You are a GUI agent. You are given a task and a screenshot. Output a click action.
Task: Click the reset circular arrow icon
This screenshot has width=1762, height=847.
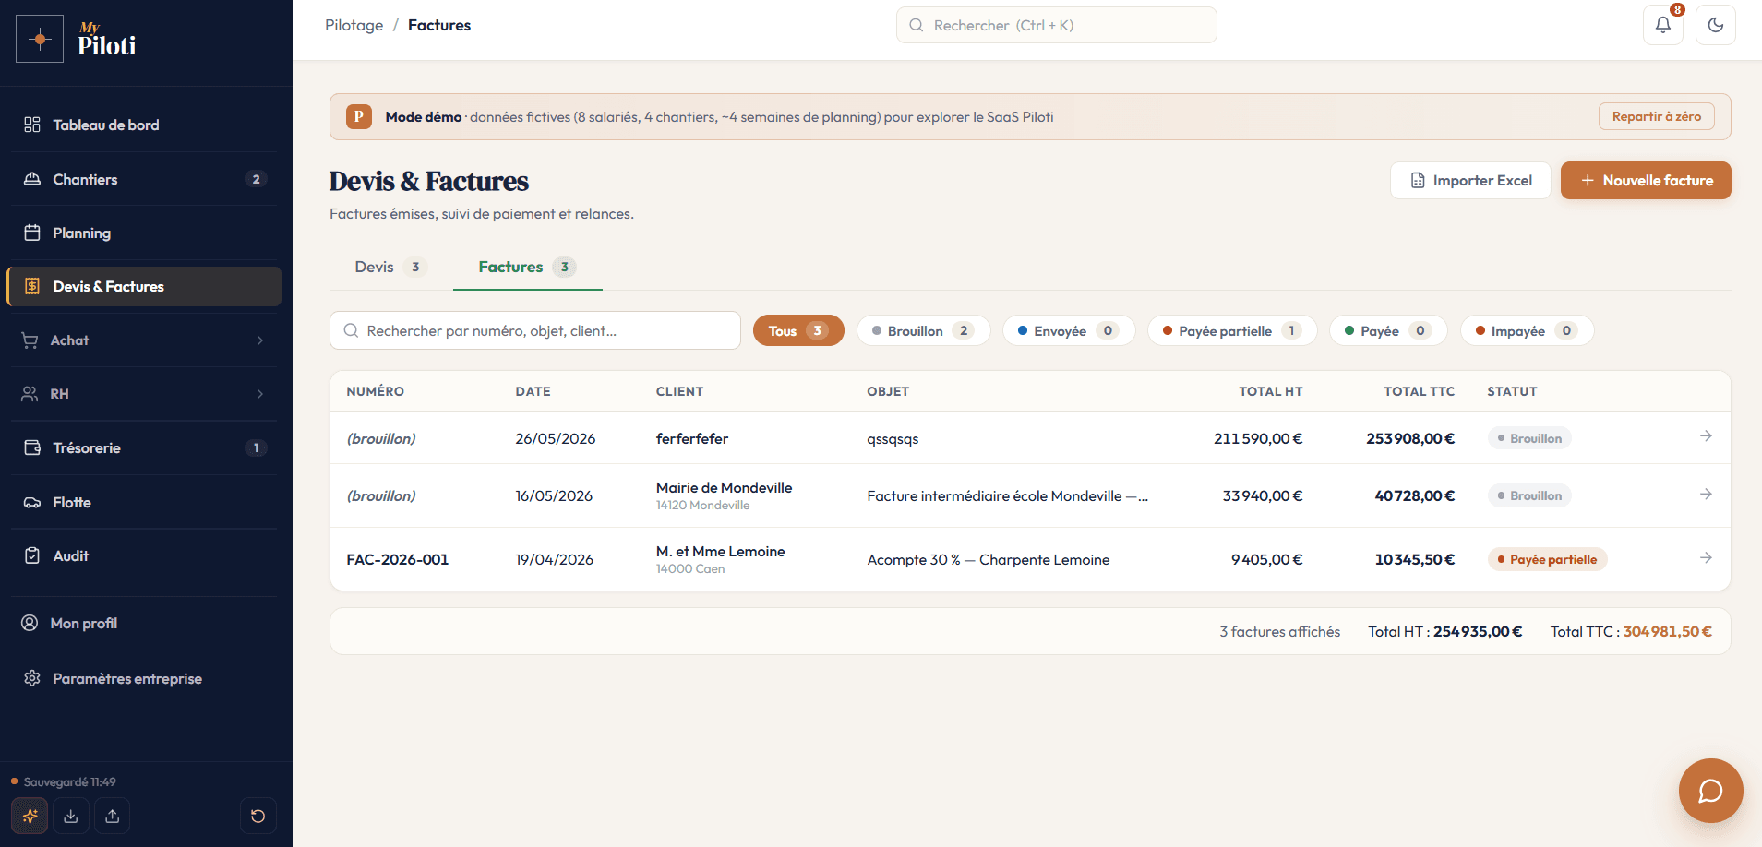coord(258,816)
